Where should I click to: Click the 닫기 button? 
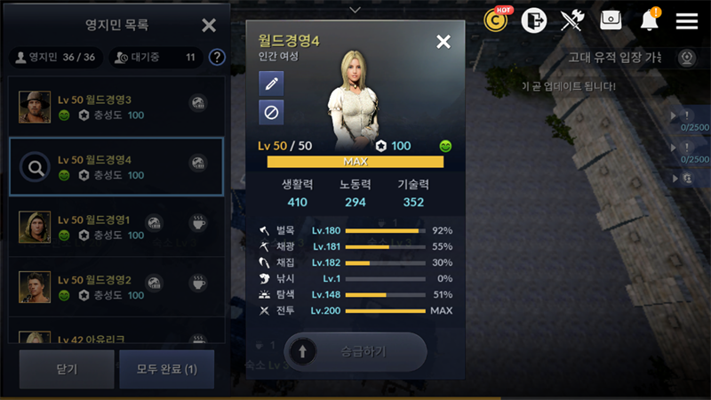click(67, 369)
